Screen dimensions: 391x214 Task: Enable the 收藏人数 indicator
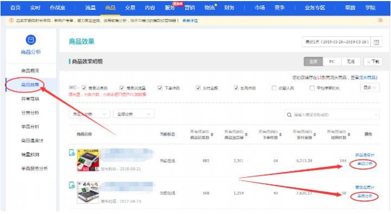tap(274, 88)
